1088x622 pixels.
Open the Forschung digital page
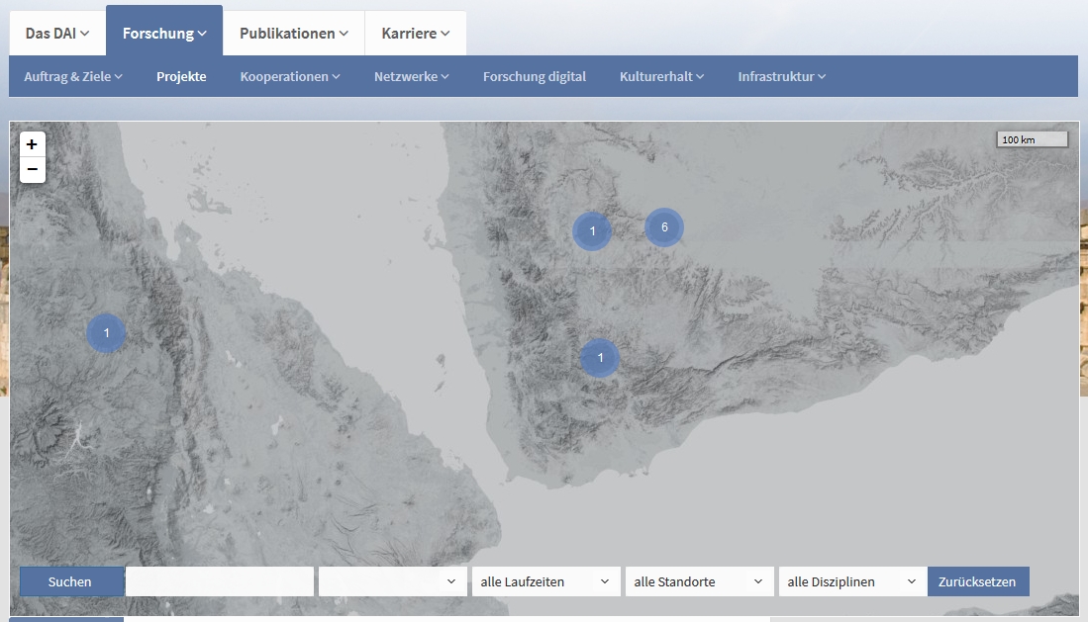tap(535, 76)
